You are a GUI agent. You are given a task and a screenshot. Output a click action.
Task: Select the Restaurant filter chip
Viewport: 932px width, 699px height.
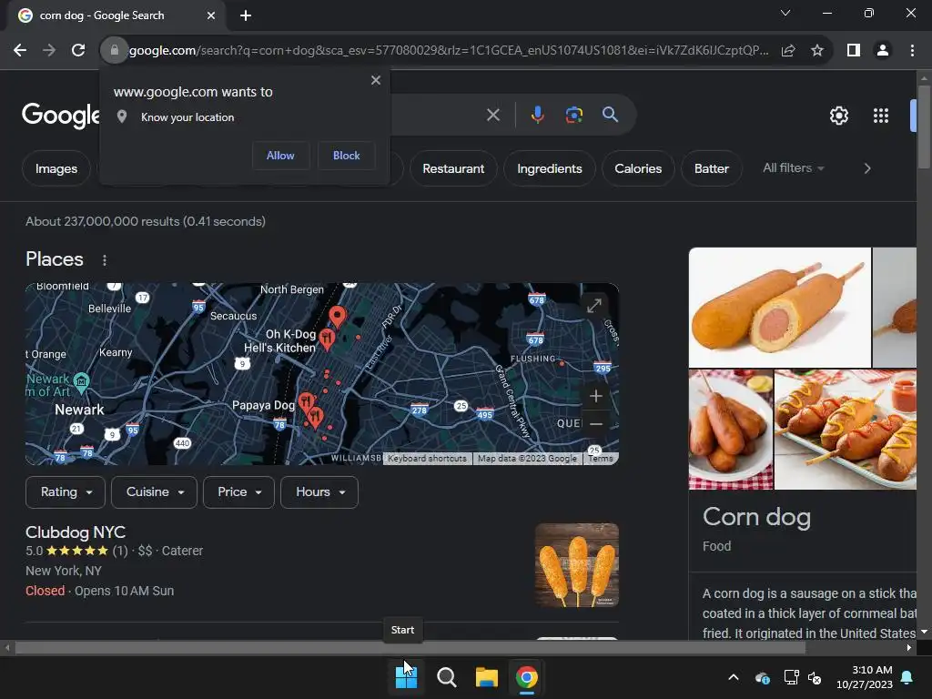453,168
